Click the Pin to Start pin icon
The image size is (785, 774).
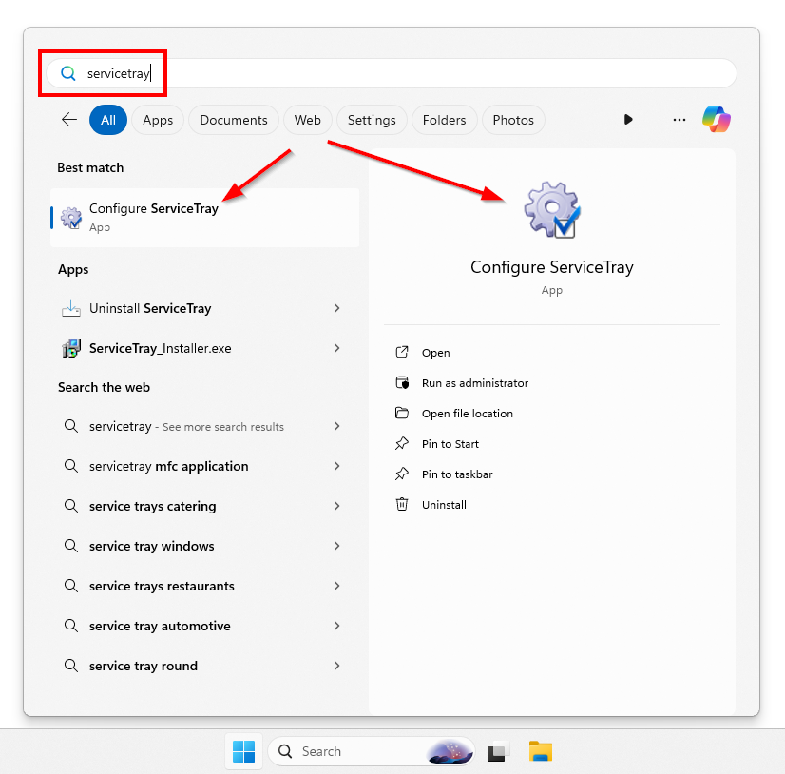(402, 443)
